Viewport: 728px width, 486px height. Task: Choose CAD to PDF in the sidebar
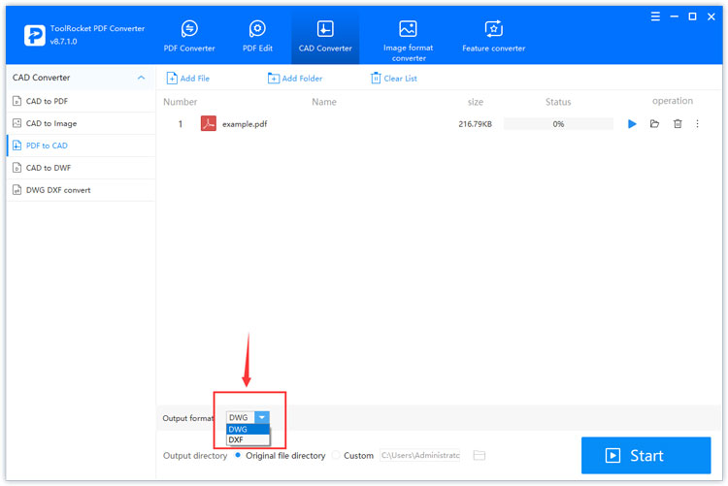(x=82, y=101)
